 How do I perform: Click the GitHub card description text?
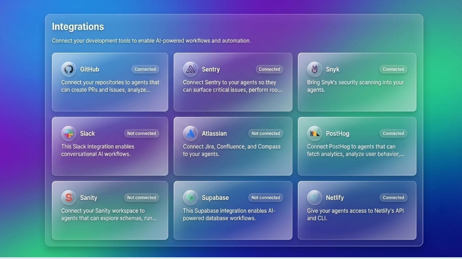click(x=110, y=86)
